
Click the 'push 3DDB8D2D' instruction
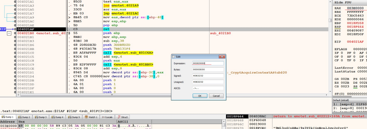coord(117,45)
